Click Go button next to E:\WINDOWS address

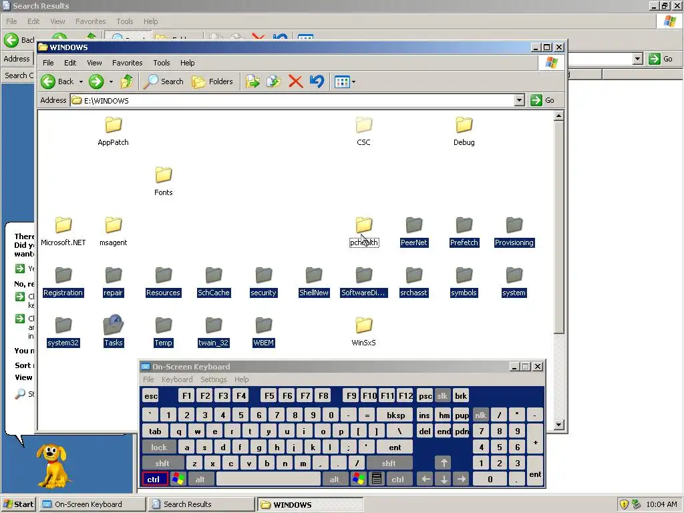542,100
